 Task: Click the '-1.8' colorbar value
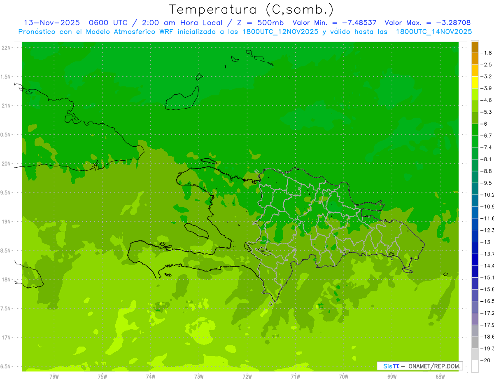click(x=487, y=53)
